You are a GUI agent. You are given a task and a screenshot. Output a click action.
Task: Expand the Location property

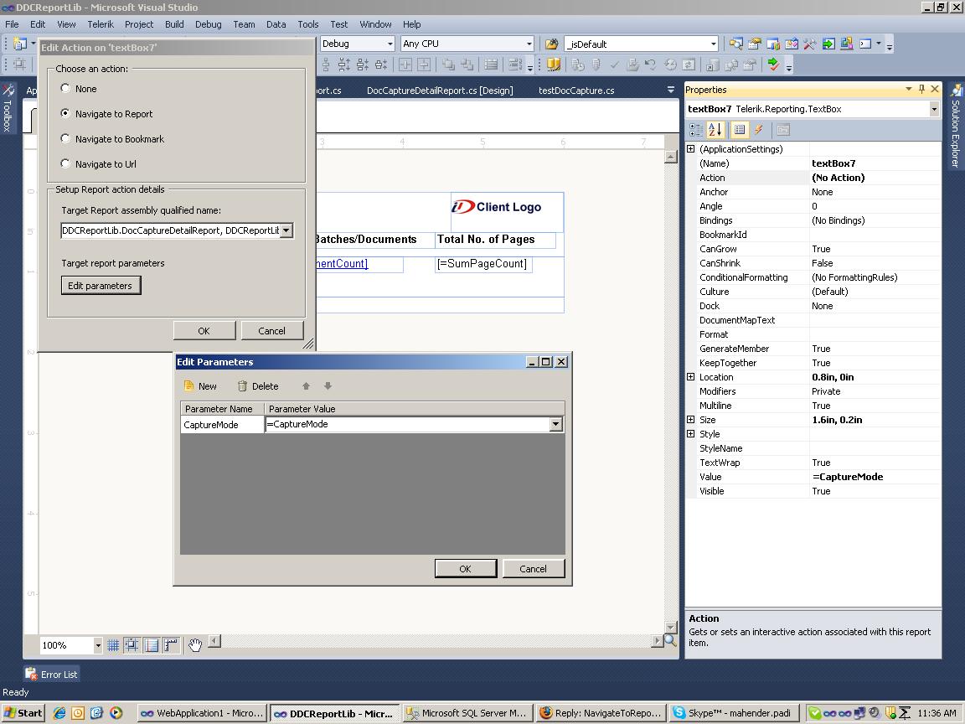pos(690,377)
